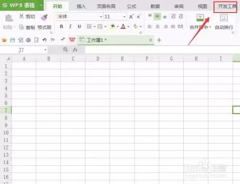Click the Cut scissors icon

click(x=21, y=16)
